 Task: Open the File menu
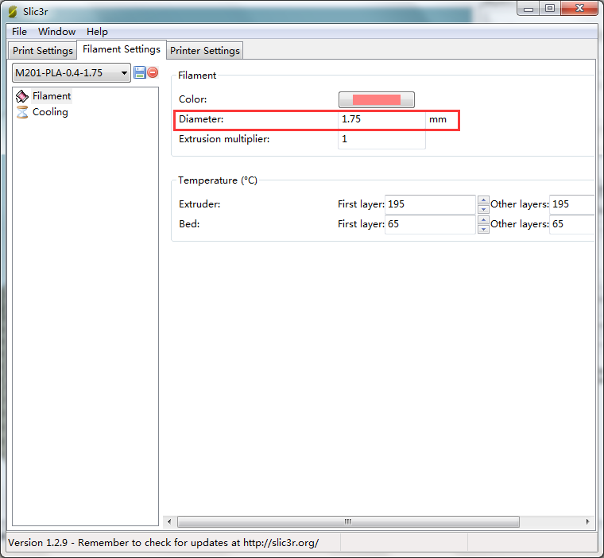(x=19, y=32)
